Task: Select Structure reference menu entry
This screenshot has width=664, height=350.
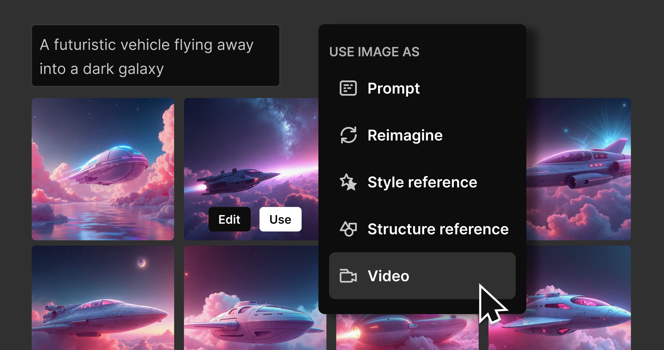Action: click(438, 229)
